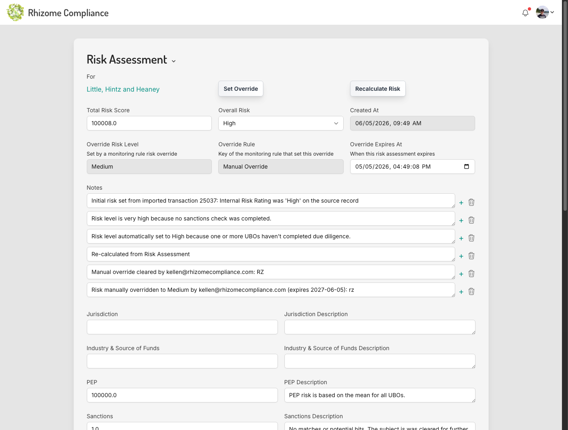This screenshot has width=568, height=430.
Task: Focus the Industry & Source of Funds field
Action: [x=182, y=361]
